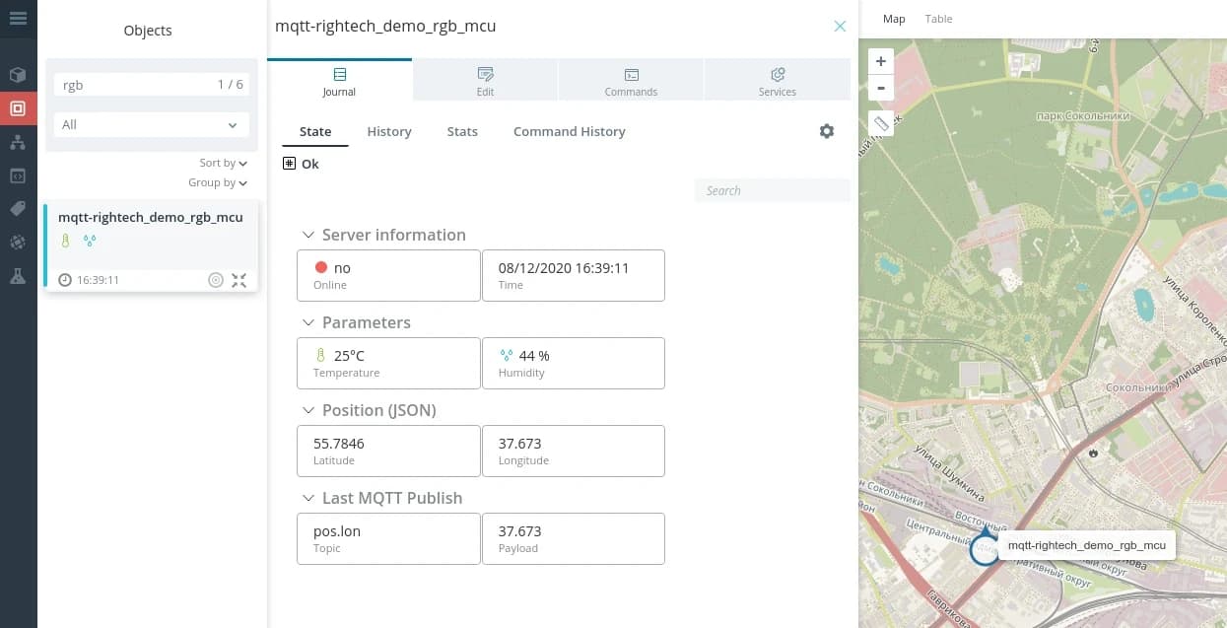Image resolution: width=1227 pixels, height=628 pixels.
Task: Collapse the Parameters section
Action: 307,323
